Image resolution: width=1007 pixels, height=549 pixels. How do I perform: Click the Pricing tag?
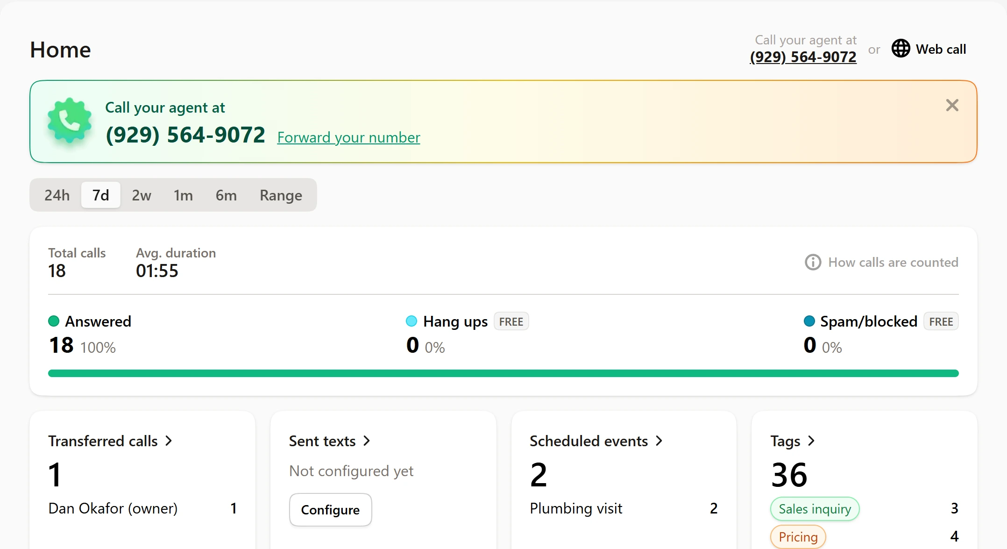pos(798,537)
